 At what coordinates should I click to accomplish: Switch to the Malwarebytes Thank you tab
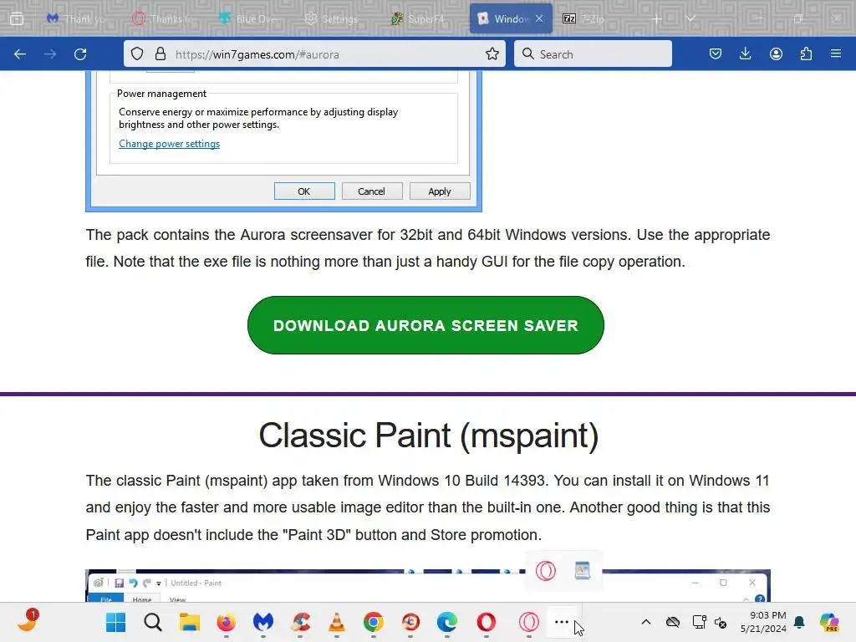tap(76, 18)
